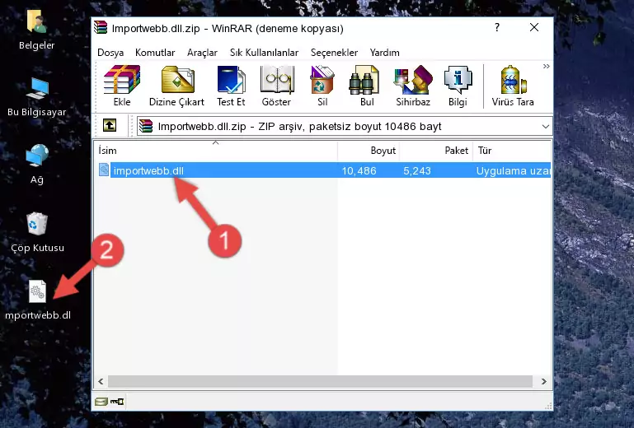Sort by Paket column header
The width and height of the screenshot is (634, 428).
click(x=436, y=151)
